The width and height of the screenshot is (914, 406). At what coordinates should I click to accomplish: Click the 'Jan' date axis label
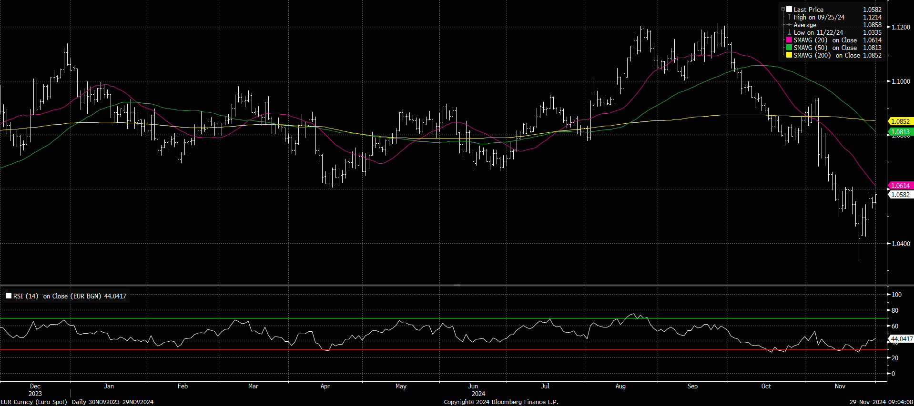click(109, 386)
